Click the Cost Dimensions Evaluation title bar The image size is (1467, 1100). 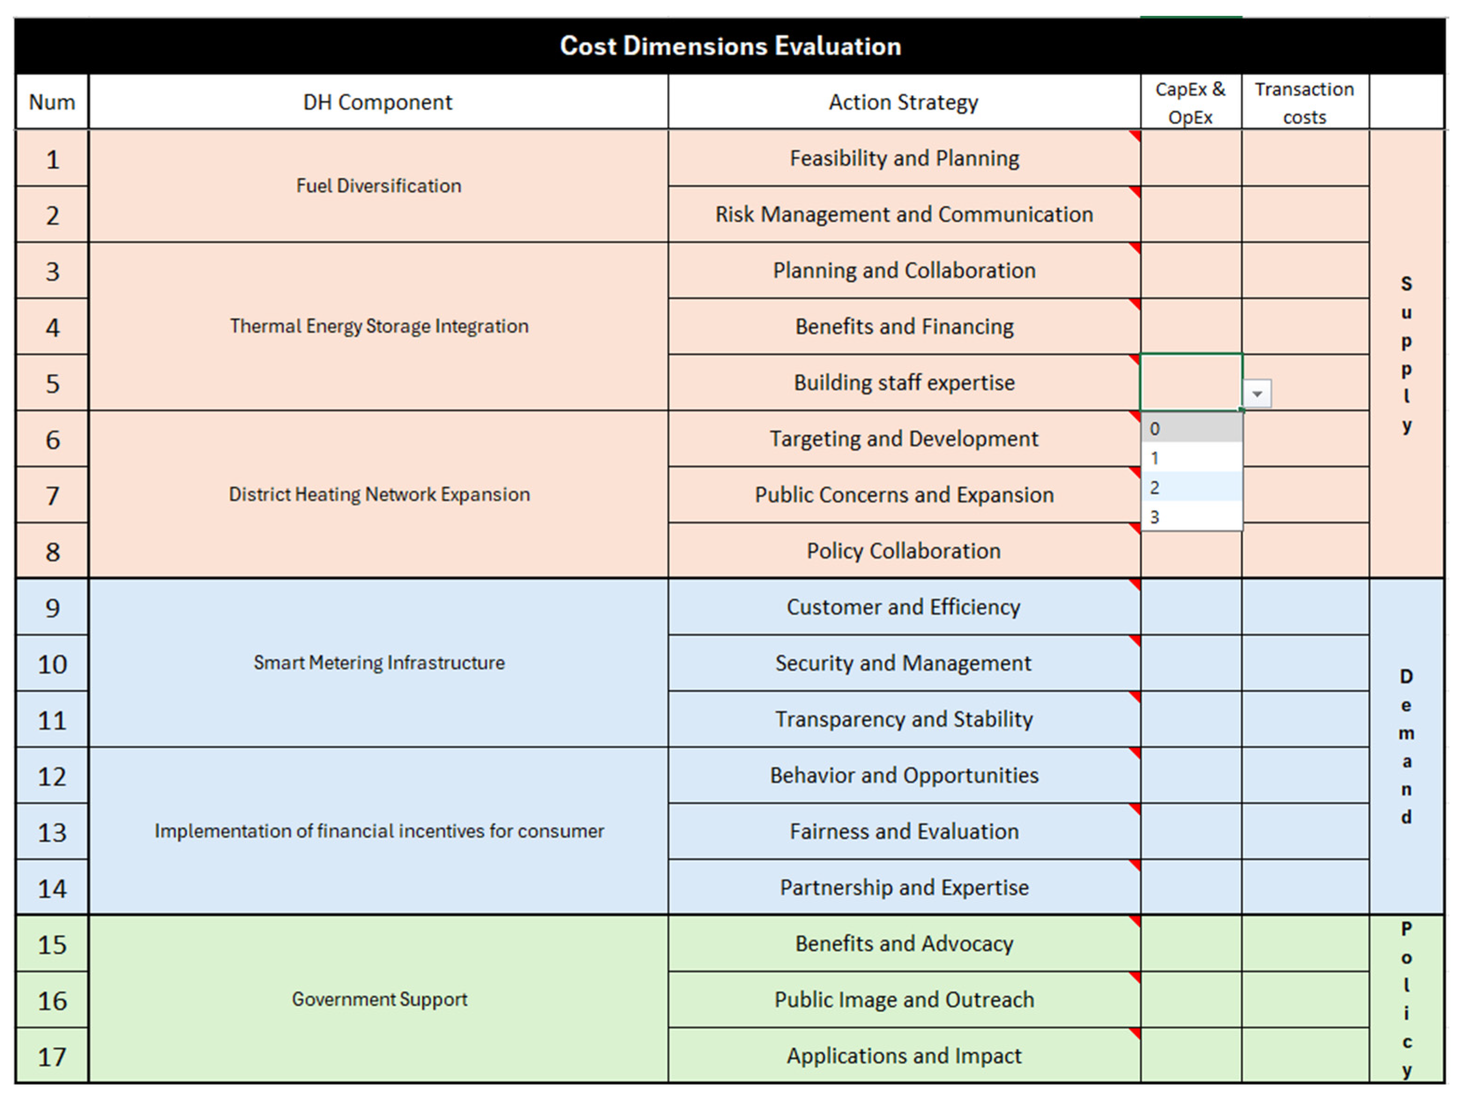pyautogui.click(x=729, y=46)
